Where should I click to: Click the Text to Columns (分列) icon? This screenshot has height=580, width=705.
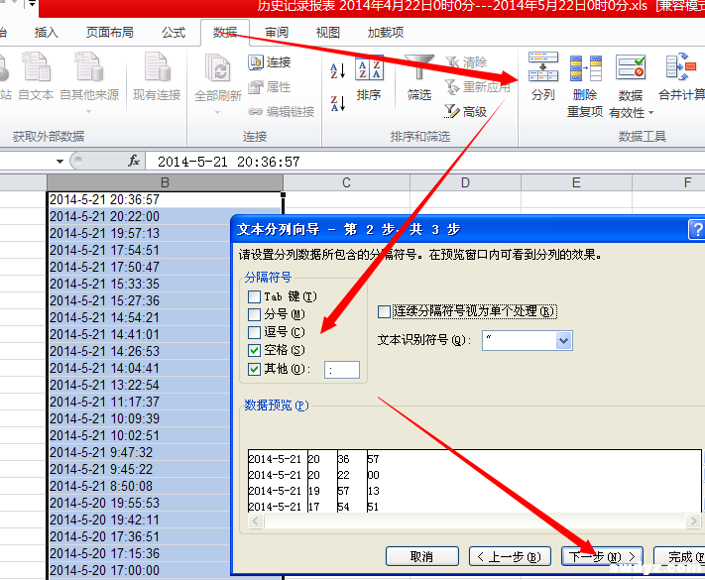(x=543, y=66)
